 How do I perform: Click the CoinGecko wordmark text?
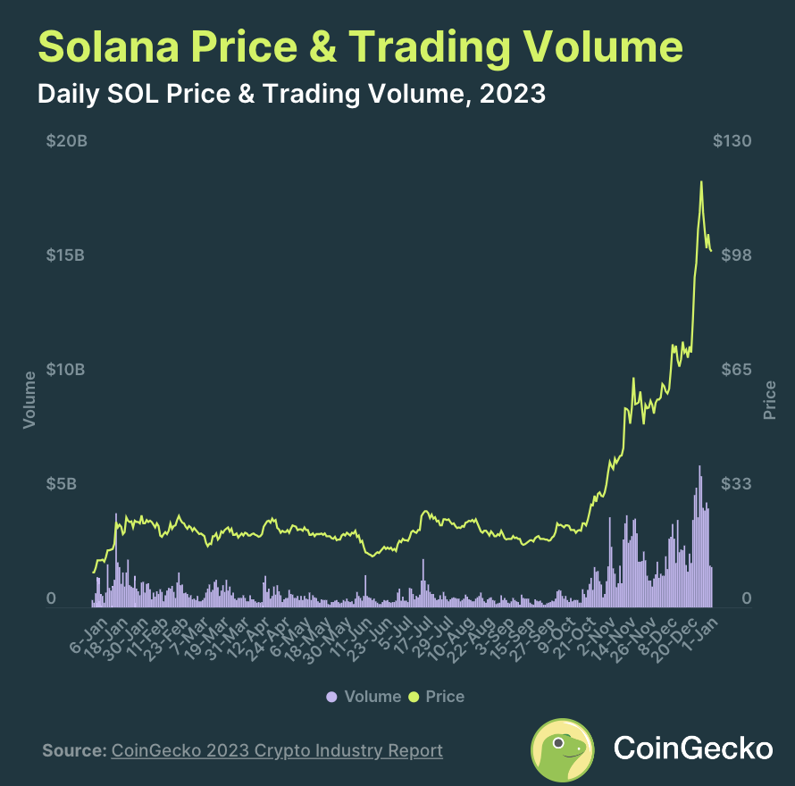click(x=693, y=748)
